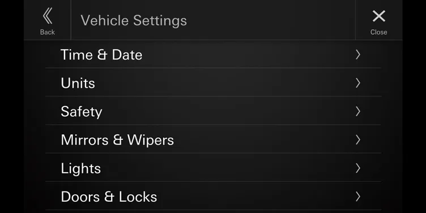Click the arrow next to Units
Viewport: 426px width, 213px height.
tap(358, 83)
